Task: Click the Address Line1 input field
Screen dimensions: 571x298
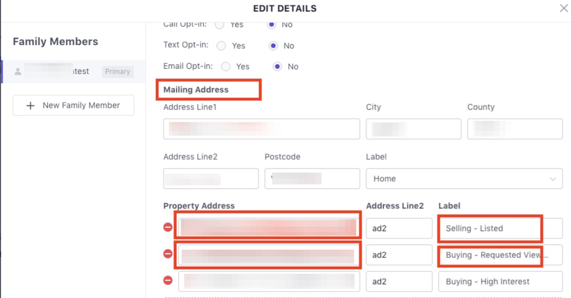Action: (261, 129)
